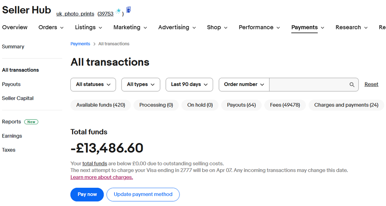Click the seller feedback star icon
The width and height of the screenshot is (386, 206).
(x=118, y=11)
